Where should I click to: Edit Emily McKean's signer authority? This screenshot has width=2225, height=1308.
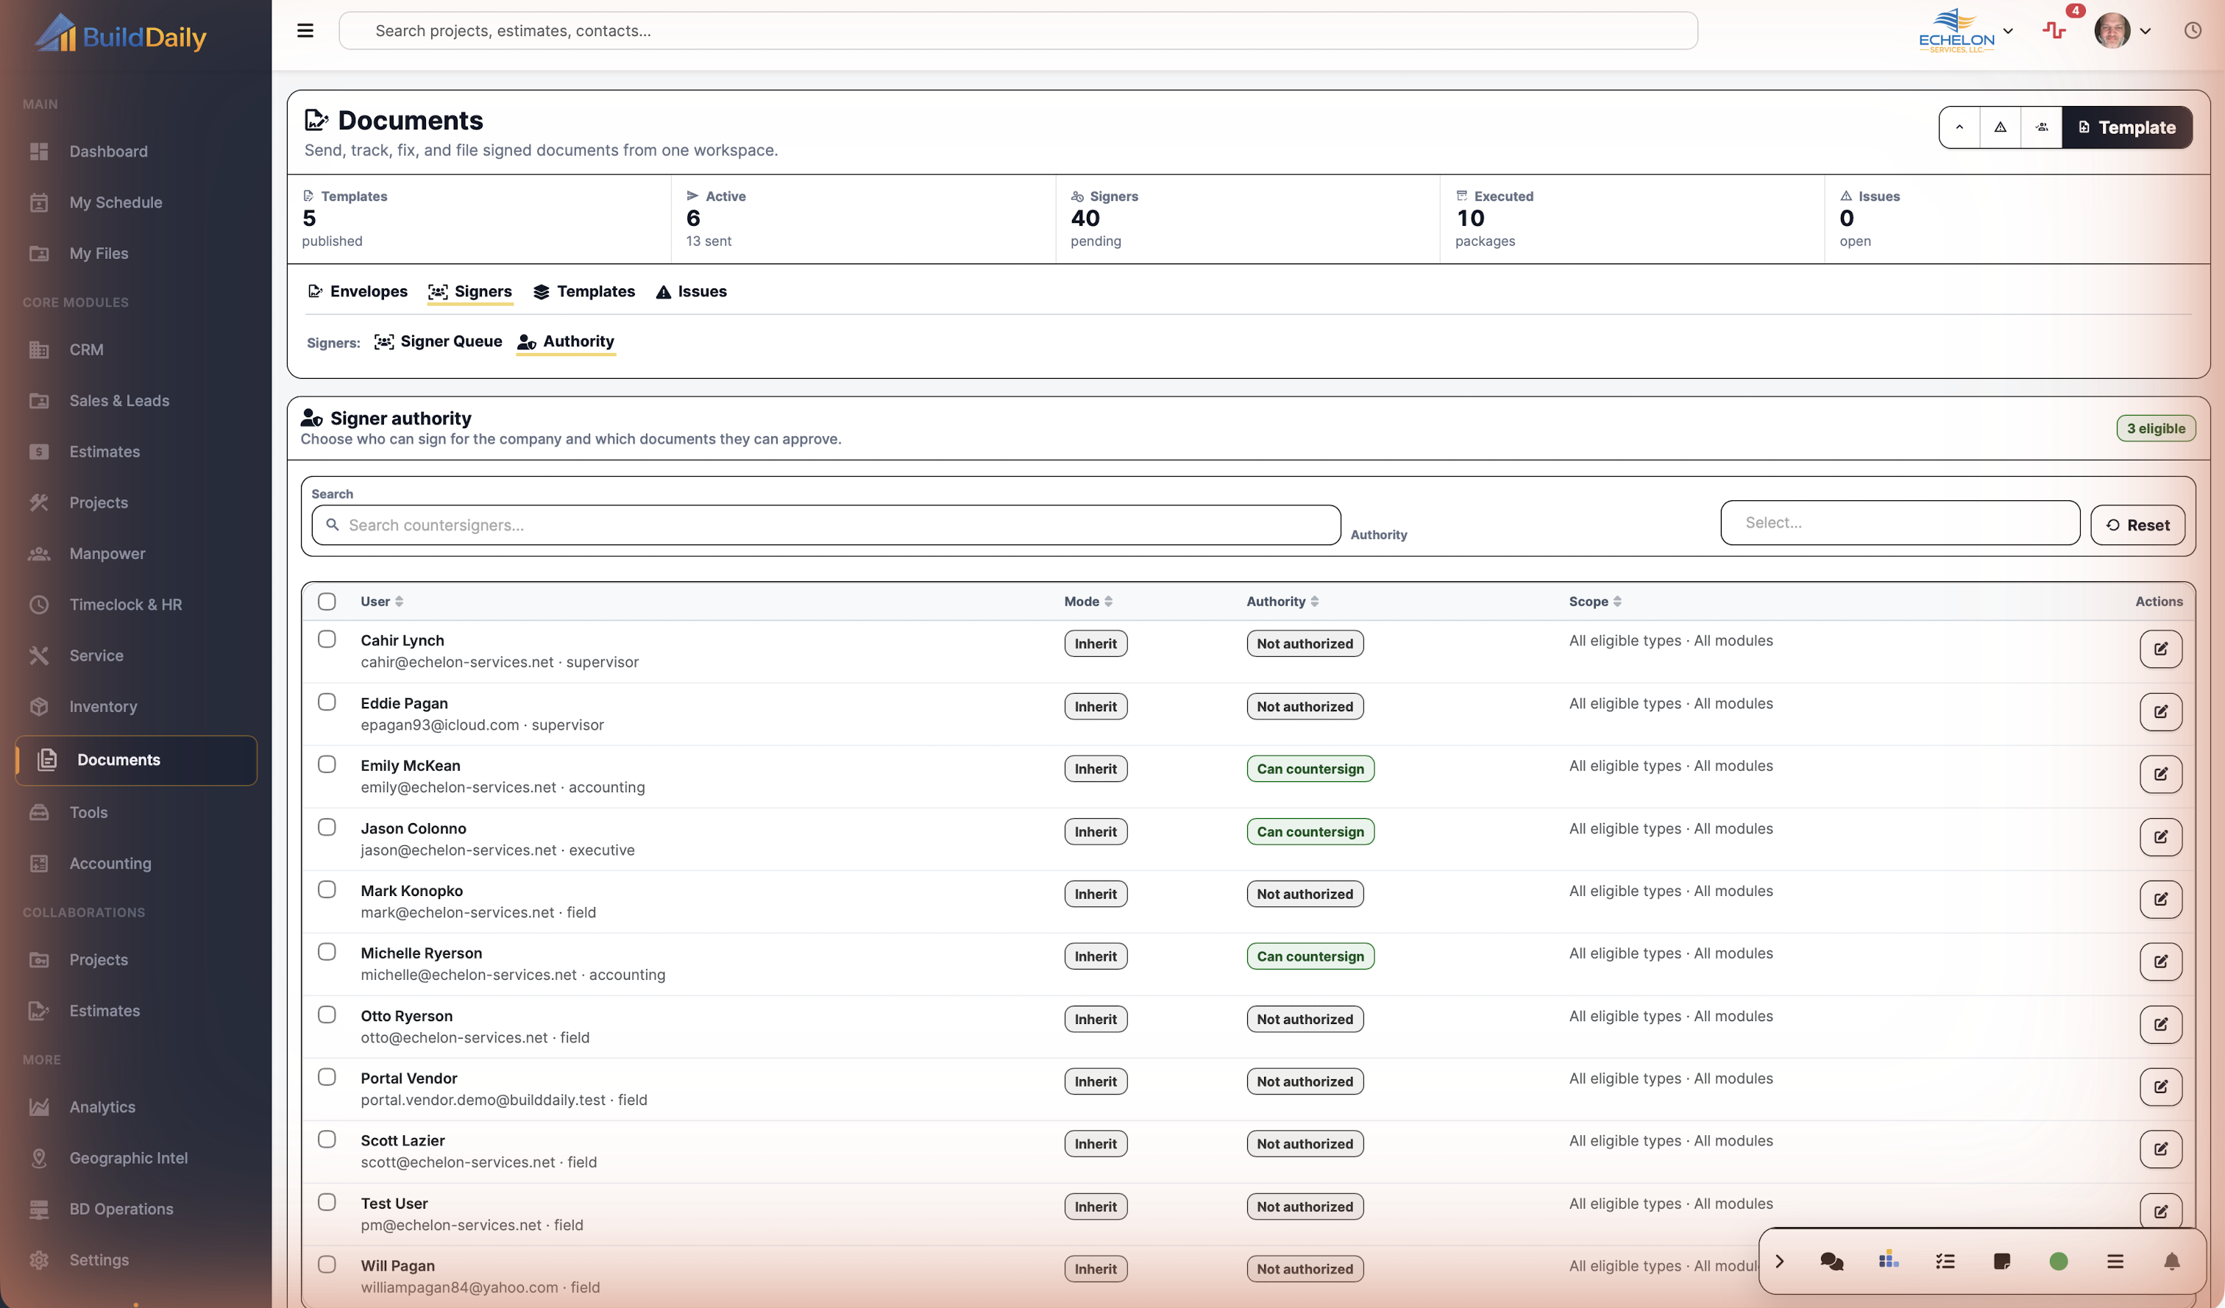click(2160, 774)
